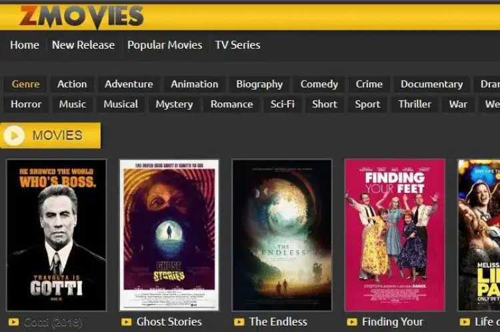Image resolution: width=500 pixels, height=332 pixels.
Task: Browse Sci-Fi genre
Action: click(283, 104)
